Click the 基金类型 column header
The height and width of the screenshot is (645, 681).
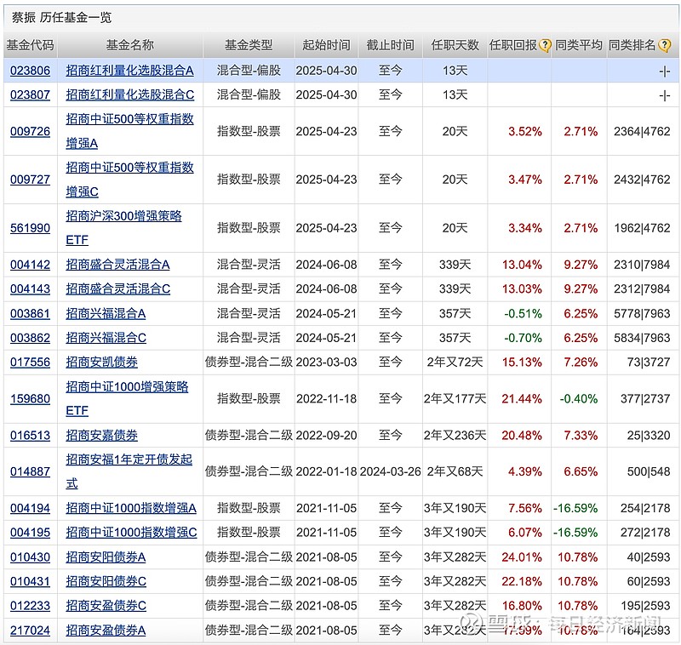(249, 45)
